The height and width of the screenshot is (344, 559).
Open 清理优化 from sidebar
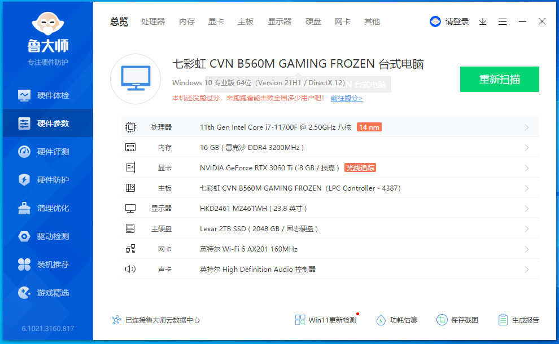coord(48,208)
